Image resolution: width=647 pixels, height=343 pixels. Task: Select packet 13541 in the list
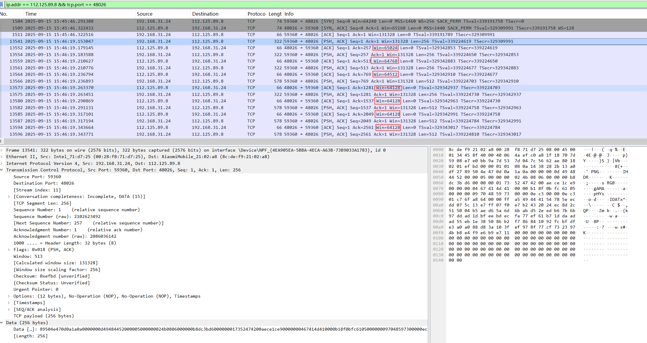point(323,41)
